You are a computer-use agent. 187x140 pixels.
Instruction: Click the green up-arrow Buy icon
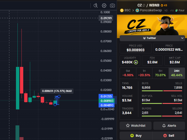[x=132, y=136]
